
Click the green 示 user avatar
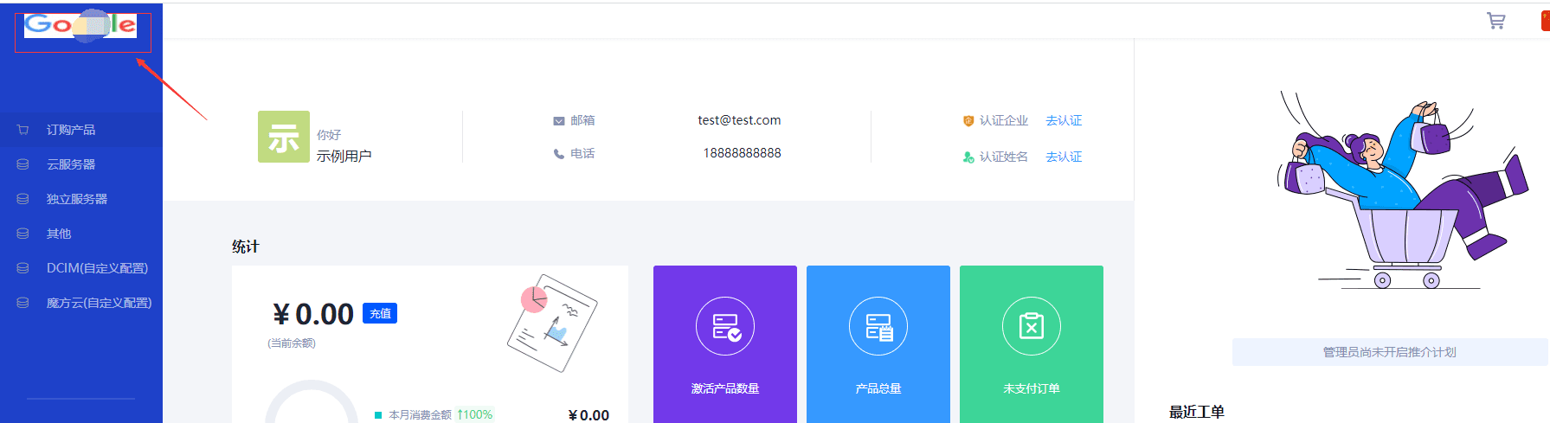pyautogui.click(x=284, y=137)
